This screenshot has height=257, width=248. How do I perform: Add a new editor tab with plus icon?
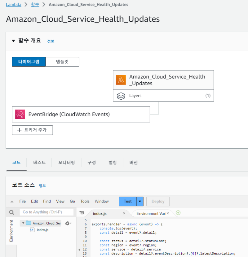click(178, 213)
